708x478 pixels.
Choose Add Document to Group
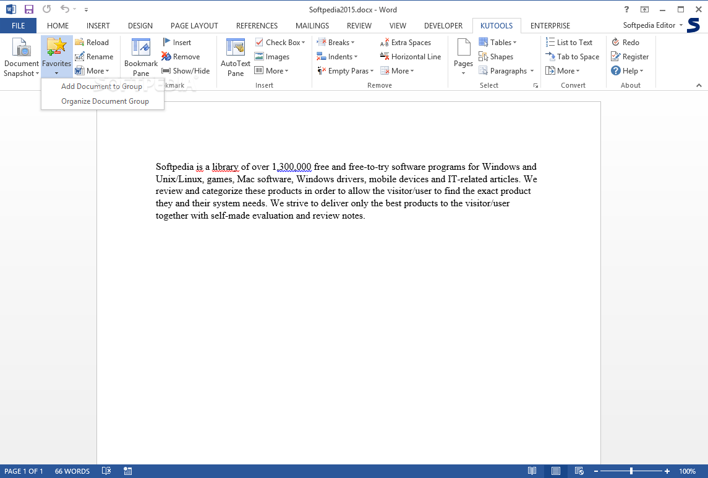pos(103,86)
